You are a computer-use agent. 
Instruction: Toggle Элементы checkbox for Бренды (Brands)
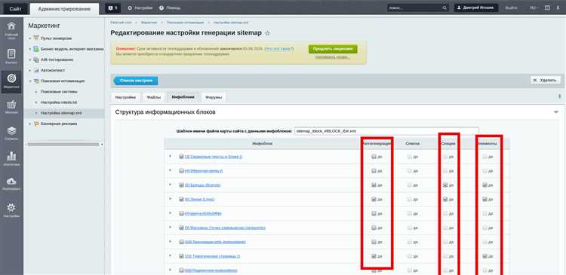(484, 185)
